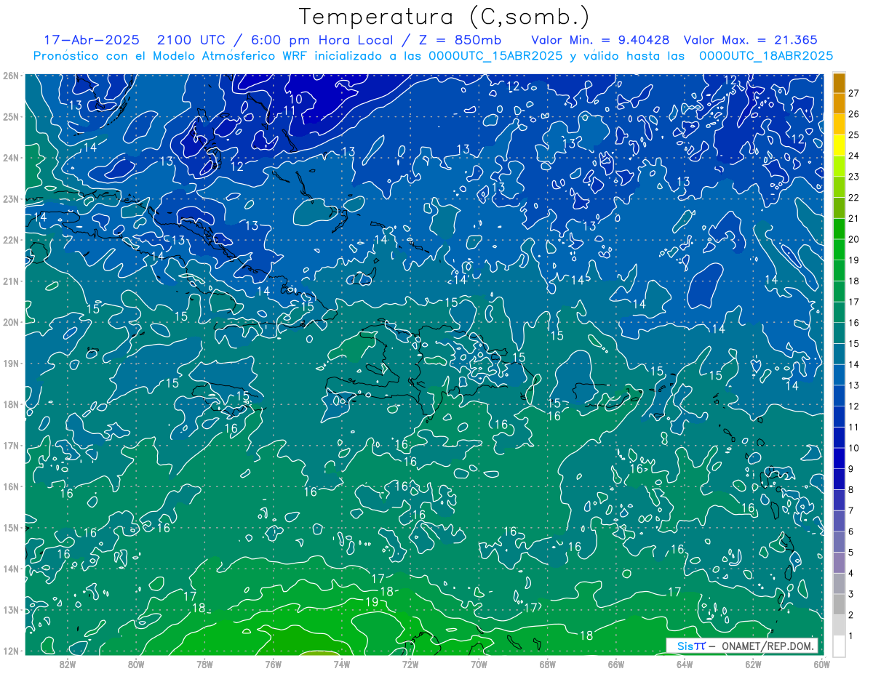Click the '21N' latitude axis label
The image size is (873, 674).
pos(10,281)
